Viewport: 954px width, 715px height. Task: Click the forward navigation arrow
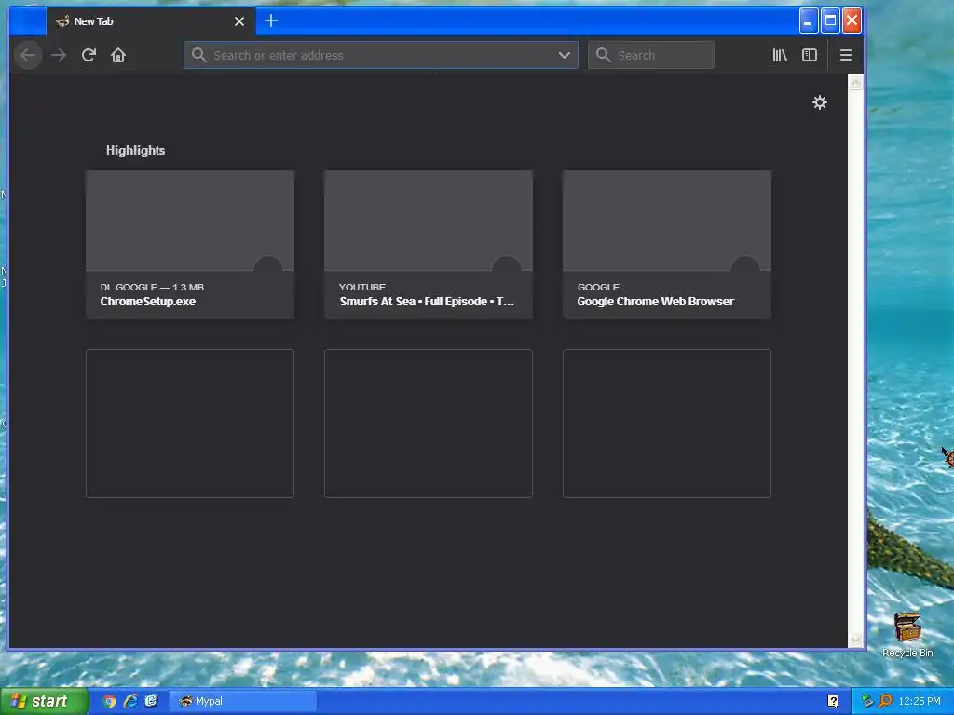click(x=59, y=55)
